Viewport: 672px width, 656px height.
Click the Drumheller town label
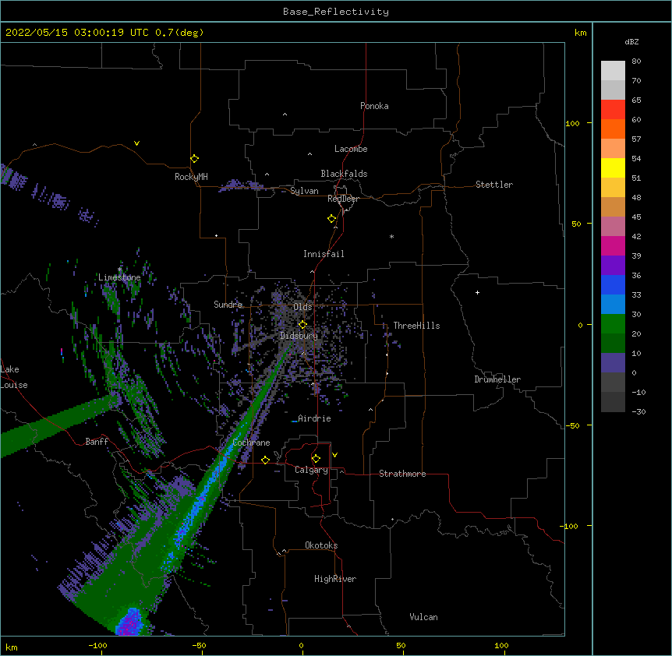point(497,379)
